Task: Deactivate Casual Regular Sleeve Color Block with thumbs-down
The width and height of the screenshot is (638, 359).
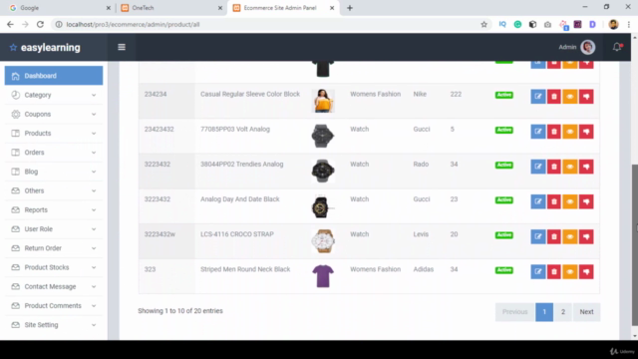Action: coord(586,97)
